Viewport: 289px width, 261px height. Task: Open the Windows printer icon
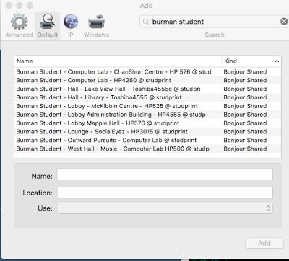coord(96,22)
